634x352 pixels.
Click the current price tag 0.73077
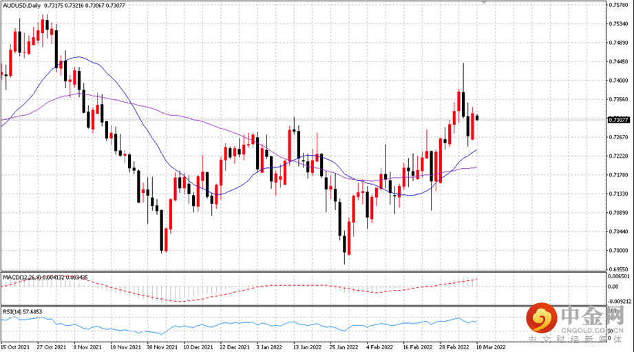tap(619, 120)
